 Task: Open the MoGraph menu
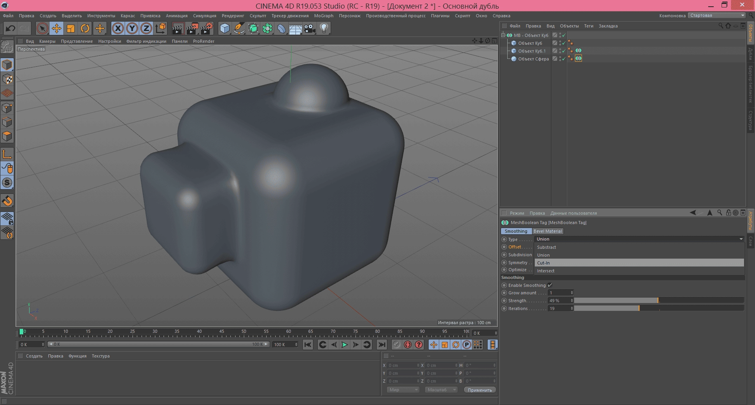324,16
